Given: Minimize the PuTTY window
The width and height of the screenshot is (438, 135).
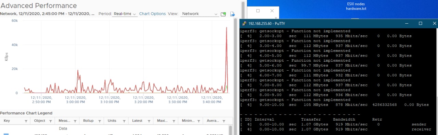Looking at the screenshot, I should [x=407, y=23].
